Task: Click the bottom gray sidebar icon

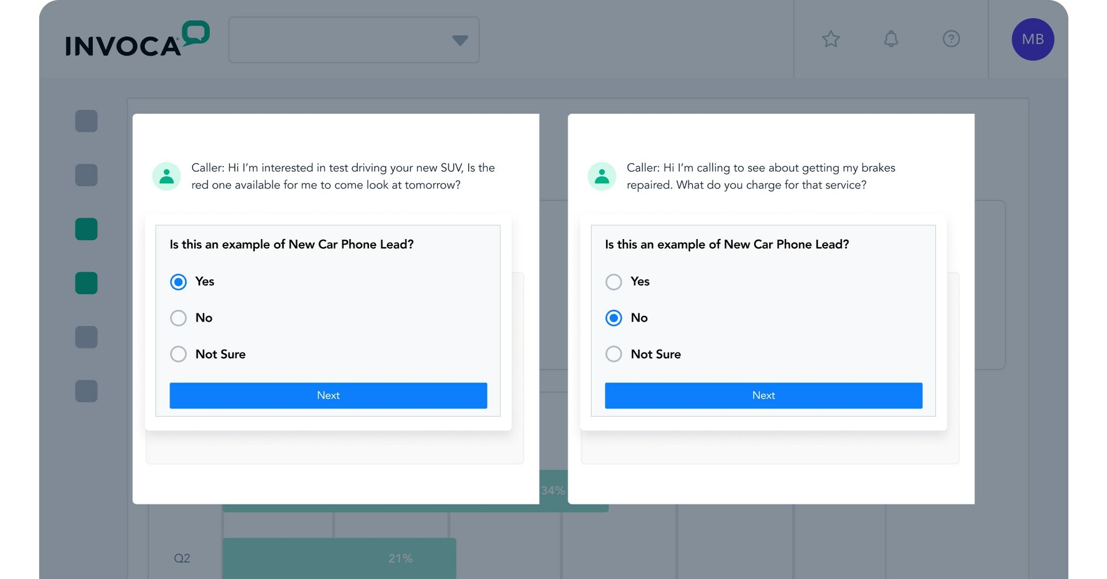Action: [86, 391]
